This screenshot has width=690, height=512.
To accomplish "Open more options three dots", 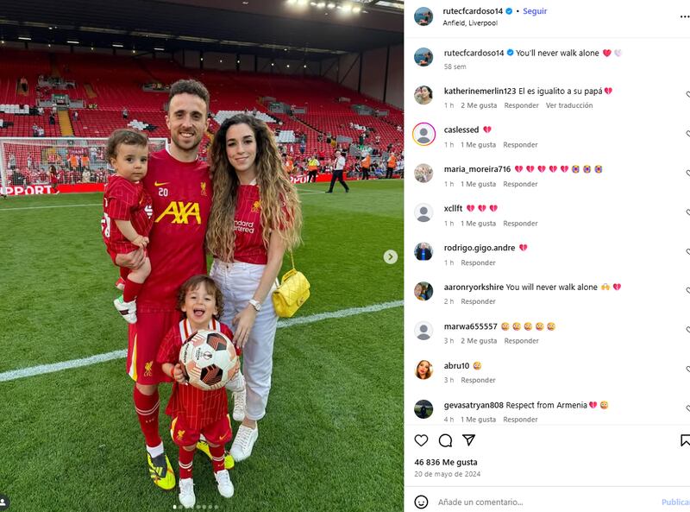I will point(685,16).
